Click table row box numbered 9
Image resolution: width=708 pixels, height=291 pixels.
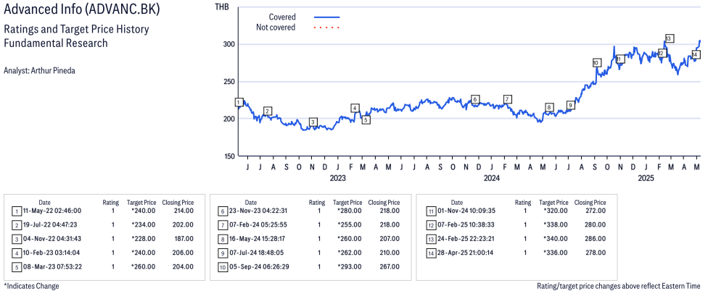223,253
